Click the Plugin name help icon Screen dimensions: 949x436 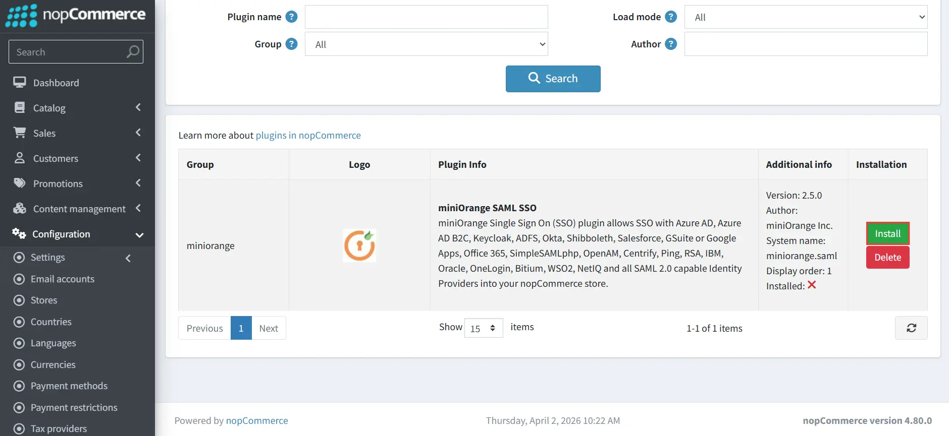click(x=291, y=17)
